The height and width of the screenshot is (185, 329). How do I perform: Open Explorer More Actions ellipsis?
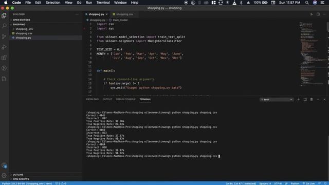[77, 14]
